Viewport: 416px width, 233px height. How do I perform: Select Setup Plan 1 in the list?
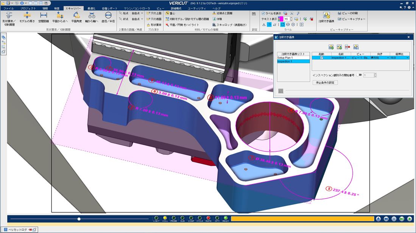tap(293, 58)
